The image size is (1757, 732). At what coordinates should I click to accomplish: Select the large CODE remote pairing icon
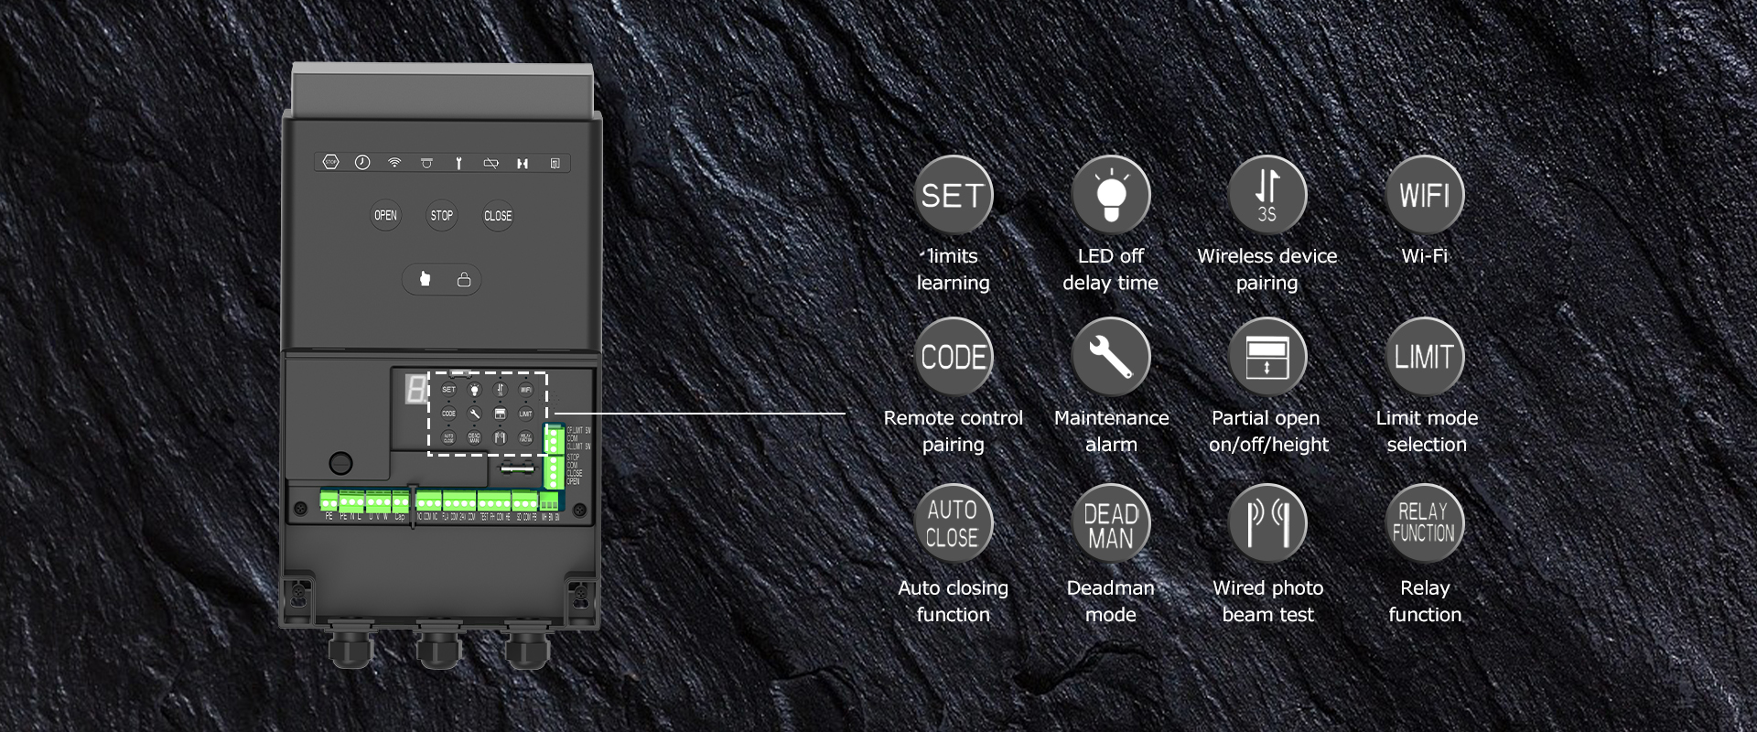click(953, 357)
